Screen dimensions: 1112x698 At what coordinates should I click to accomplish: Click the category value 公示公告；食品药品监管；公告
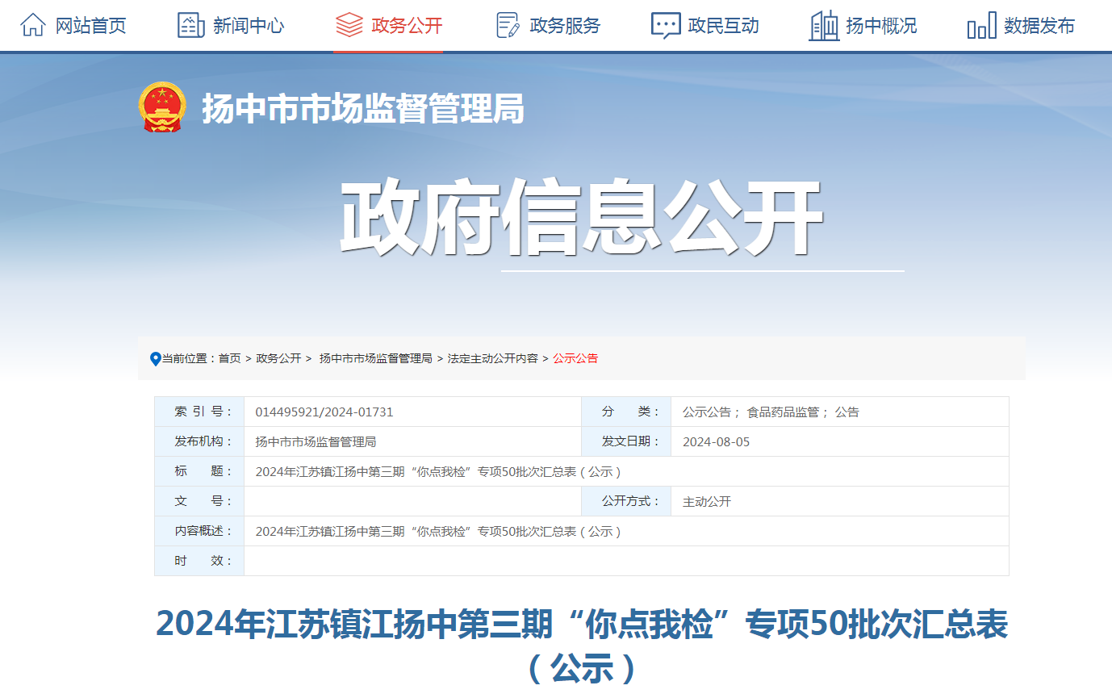pyautogui.click(x=771, y=412)
